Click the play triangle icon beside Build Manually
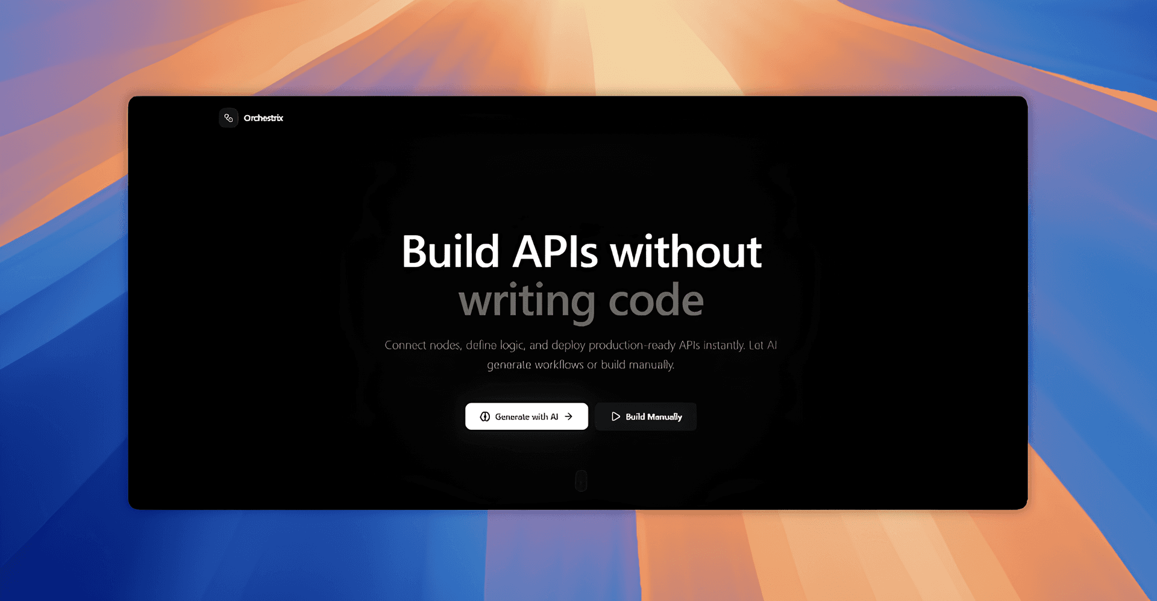Viewport: 1157px width, 601px height. 615,417
